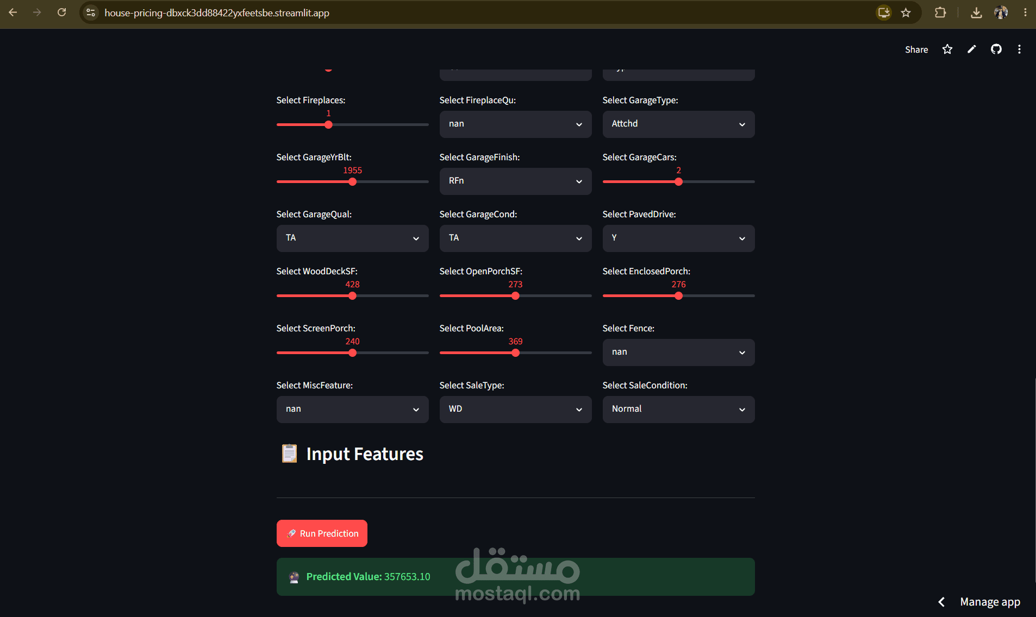1036x617 pixels.
Task: Favorite the Streamlit app with star icon
Action: coord(947,49)
